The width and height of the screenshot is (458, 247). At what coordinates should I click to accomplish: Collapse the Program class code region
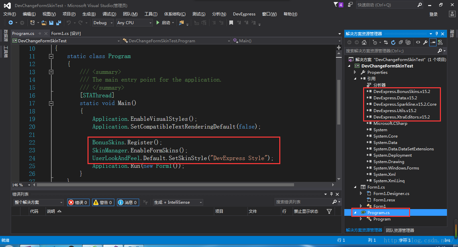pos(51,56)
